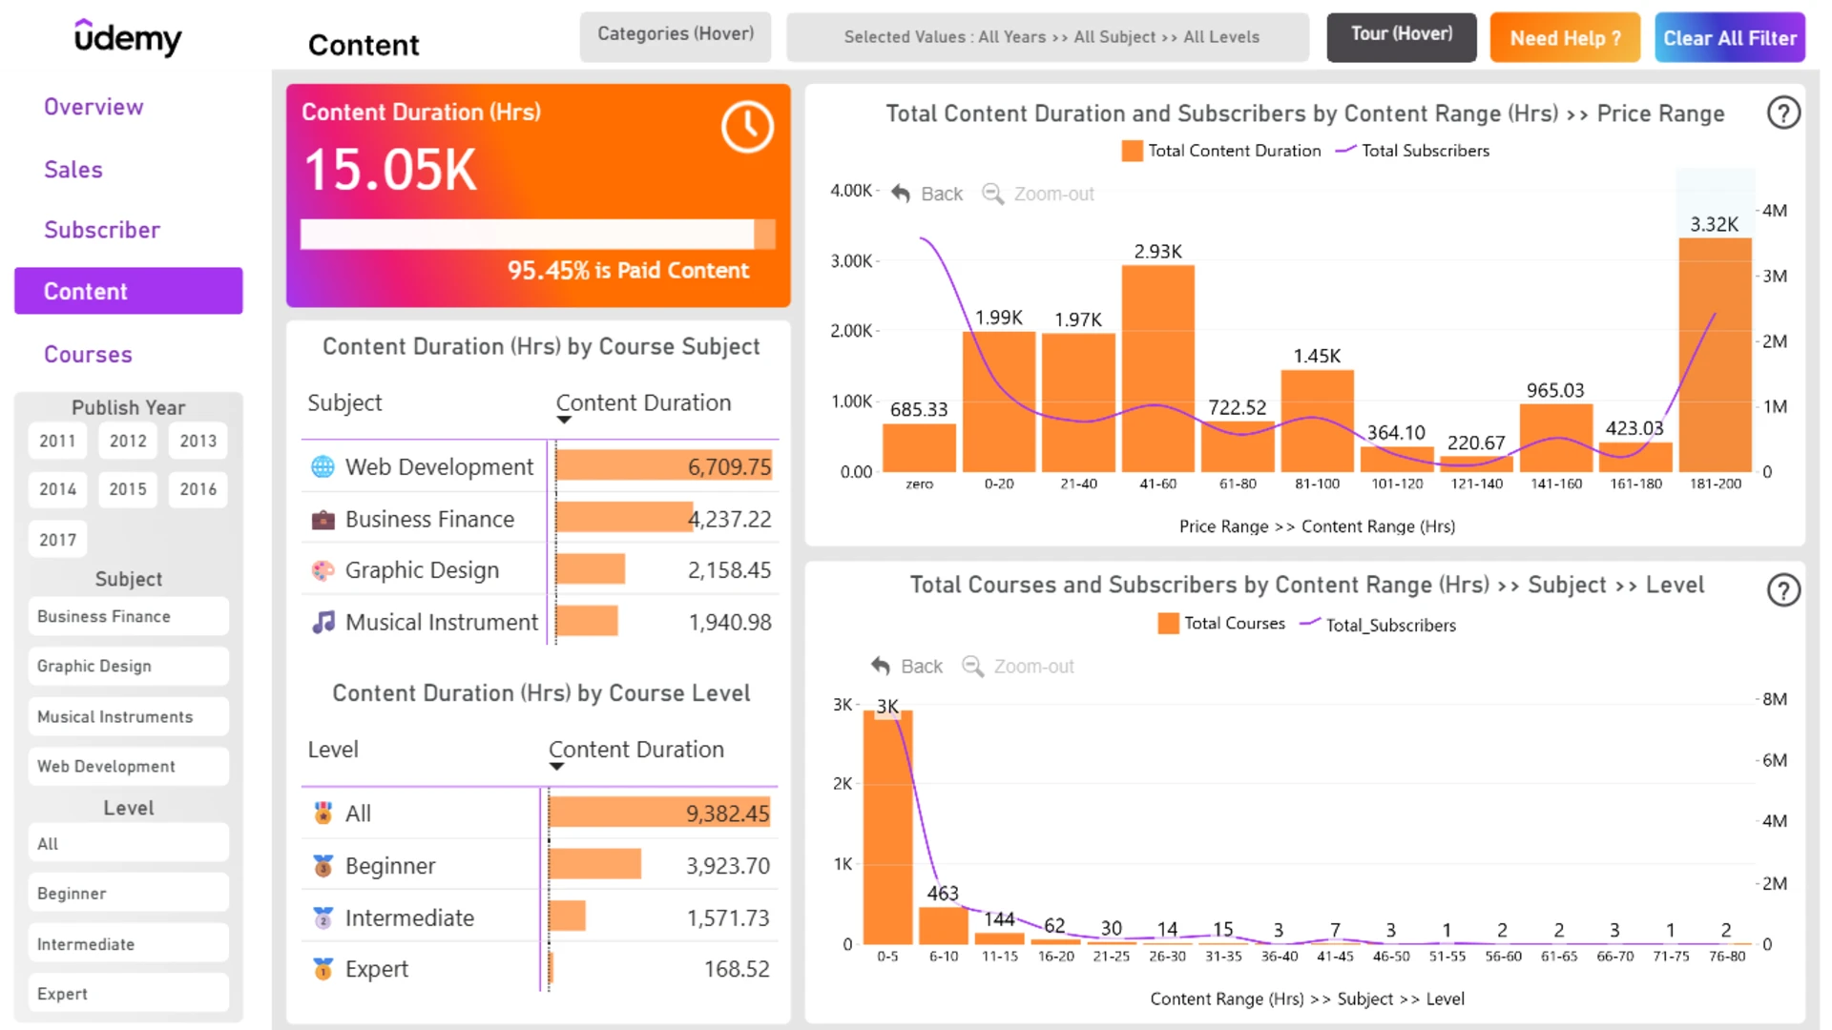Viewport: 1832px width, 1030px height.
Task: Toggle the 2015 publish year filter
Action: tap(128, 489)
